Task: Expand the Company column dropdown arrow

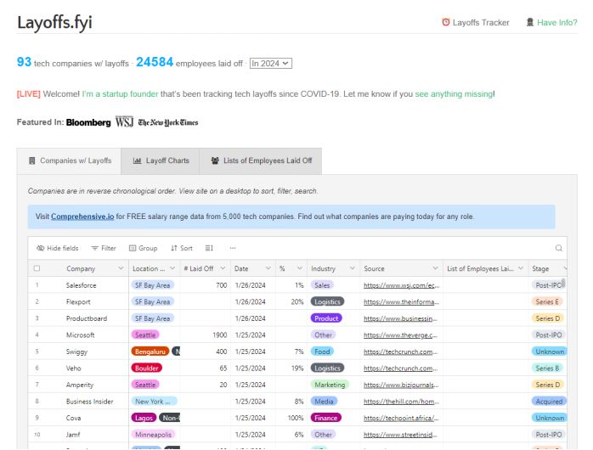Action: coord(121,268)
